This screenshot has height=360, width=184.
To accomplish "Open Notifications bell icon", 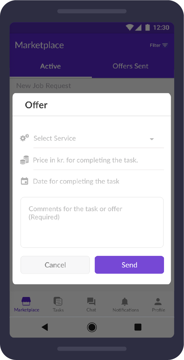I will tap(125, 302).
